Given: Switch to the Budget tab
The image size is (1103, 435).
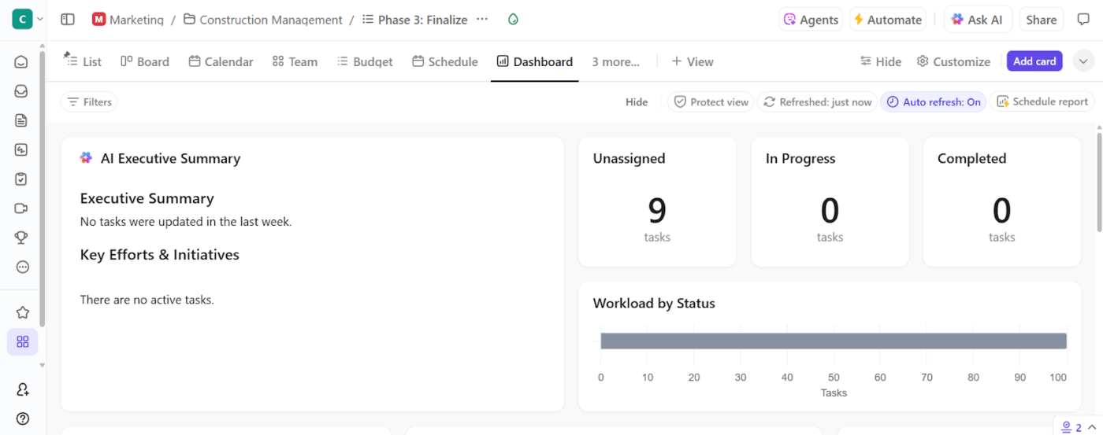Looking at the screenshot, I should [x=365, y=61].
